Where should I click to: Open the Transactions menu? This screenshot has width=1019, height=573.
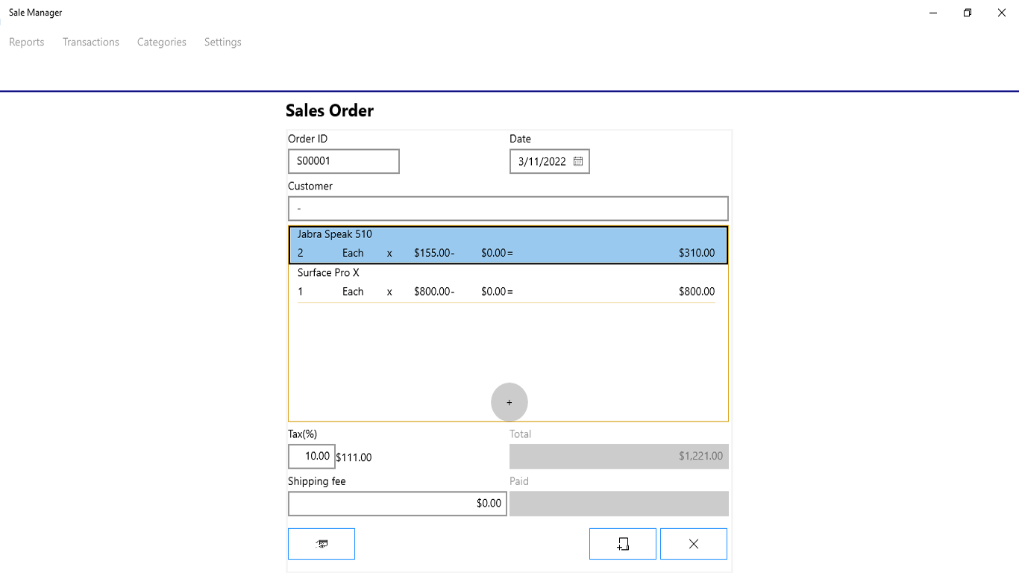[91, 42]
